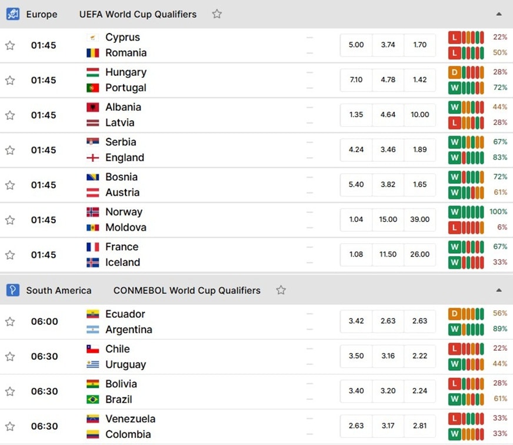
Task: Toggle favorite star for Cyprus vs Romania
Action: [x=10, y=45]
